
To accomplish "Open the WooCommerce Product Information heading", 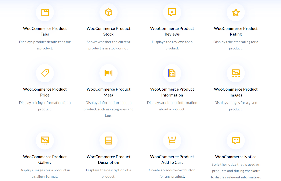I will 172,92.
